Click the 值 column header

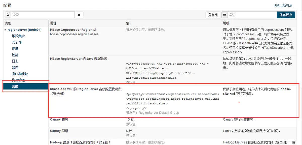pyautogui.click(x=128, y=23)
